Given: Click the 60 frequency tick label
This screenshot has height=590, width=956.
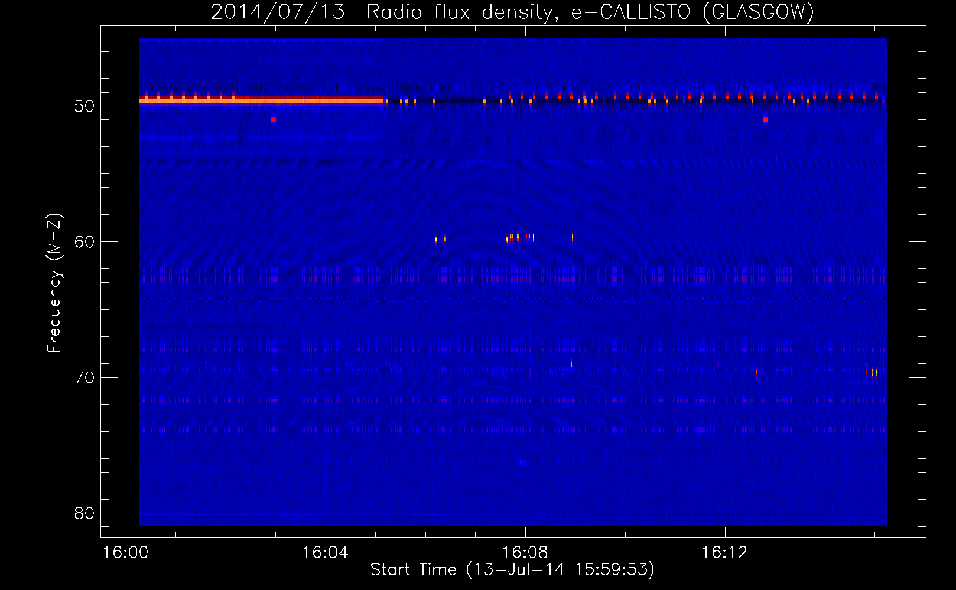Looking at the screenshot, I should (x=84, y=242).
